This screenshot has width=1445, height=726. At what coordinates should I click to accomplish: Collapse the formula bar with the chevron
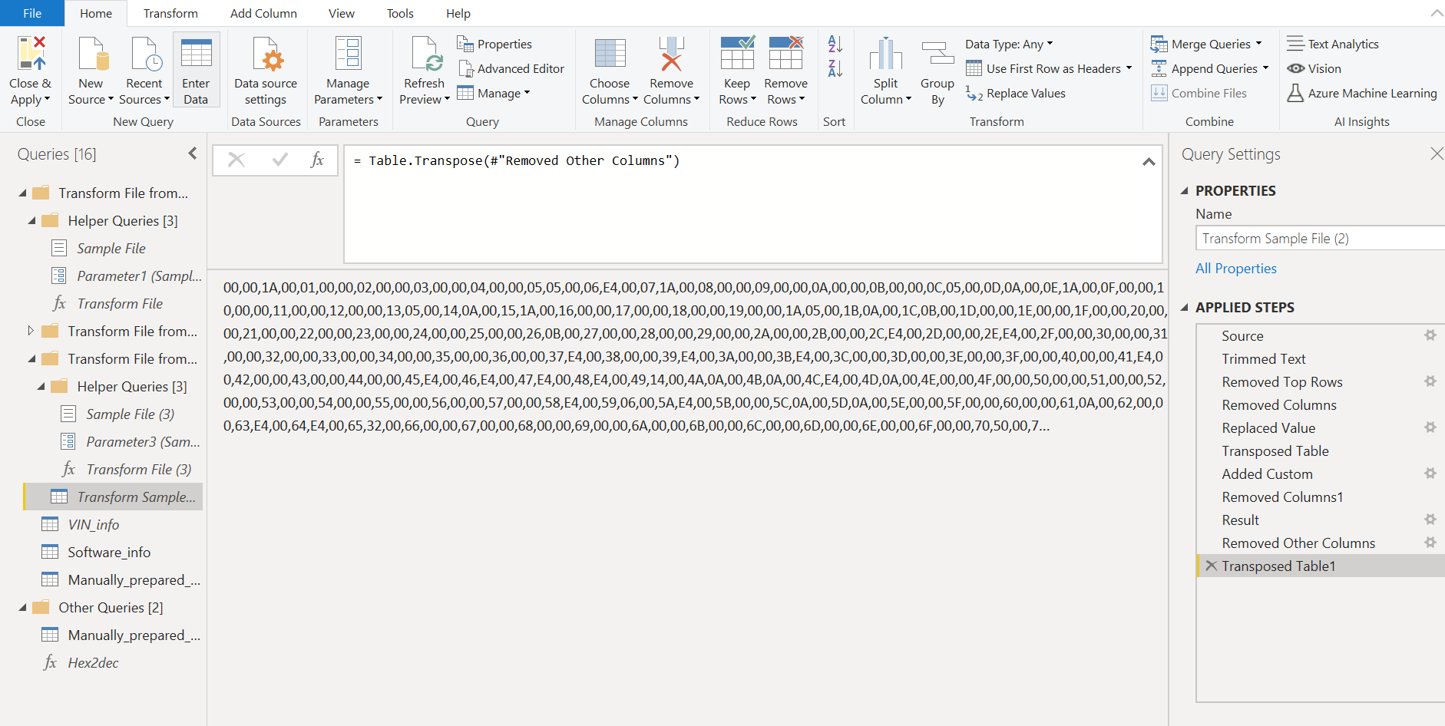click(x=1149, y=161)
